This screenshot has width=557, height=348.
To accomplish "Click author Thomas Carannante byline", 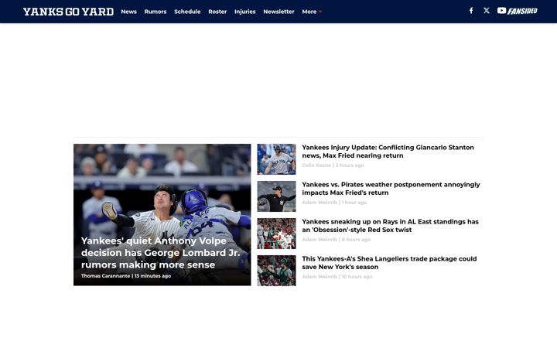I will 105,276.
